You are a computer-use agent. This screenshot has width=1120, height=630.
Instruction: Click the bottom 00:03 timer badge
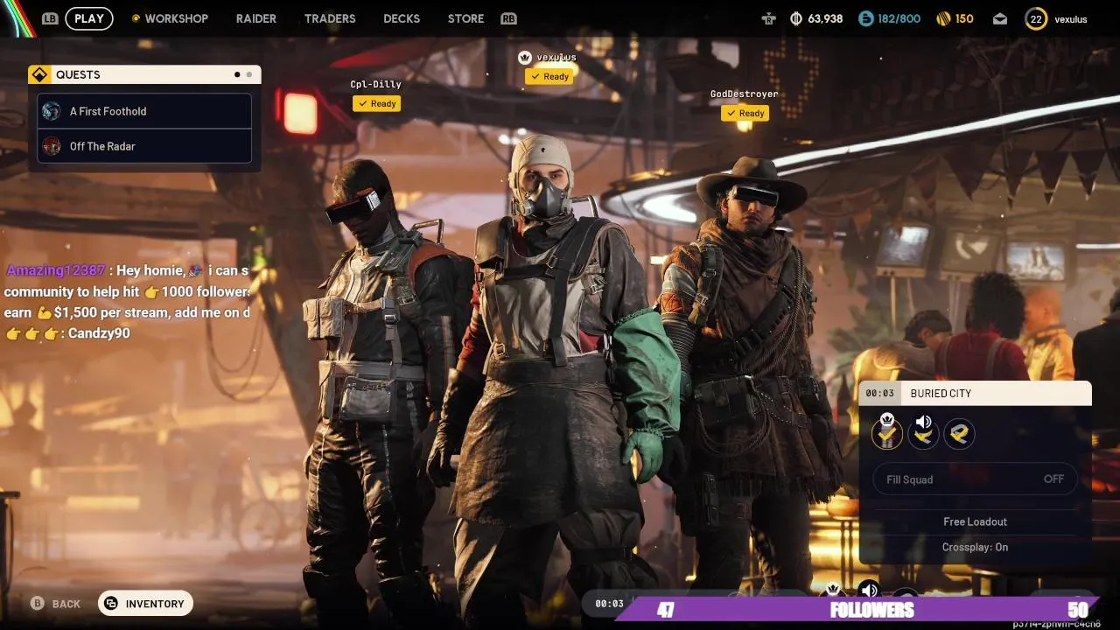click(x=610, y=604)
